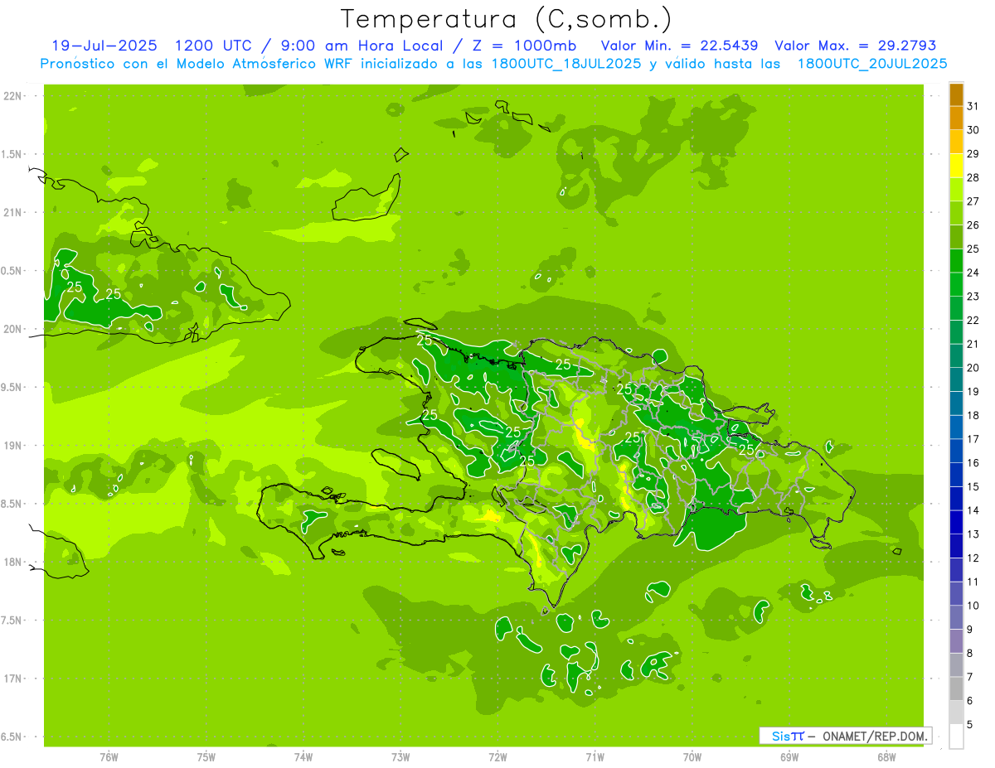Click the valid-until time "1800UTC_20JUL2025"
The height and width of the screenshot is (768, 995).
coord(872,63)
